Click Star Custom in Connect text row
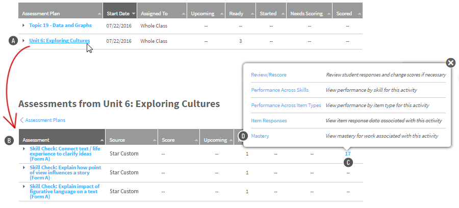Viewport: 459px width, 208px height. coord(124,153)
